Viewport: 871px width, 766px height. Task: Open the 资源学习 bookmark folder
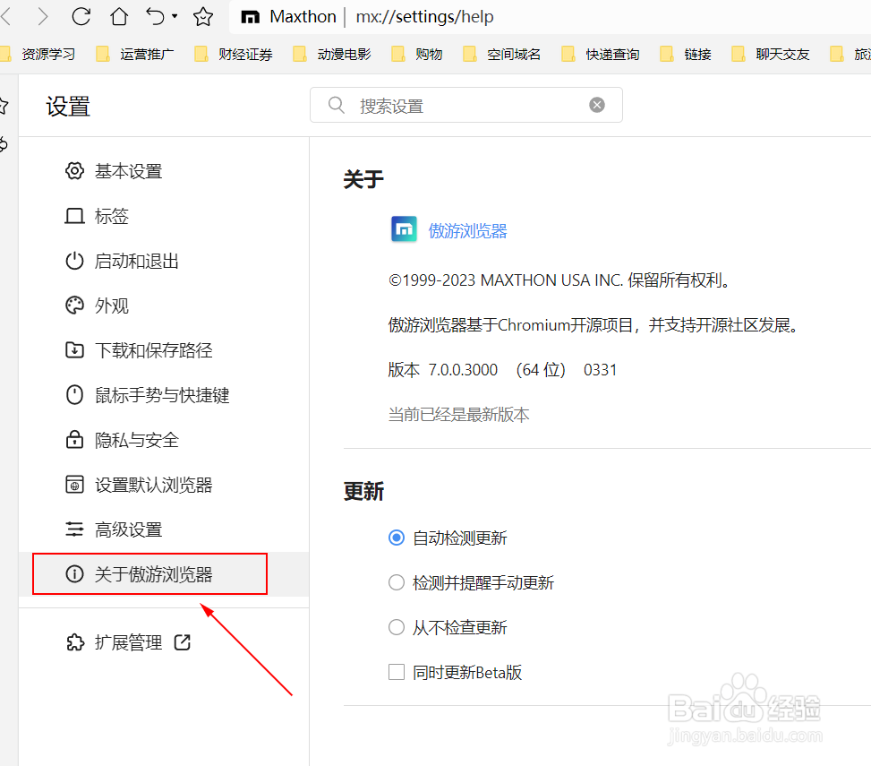coord(38,54)
